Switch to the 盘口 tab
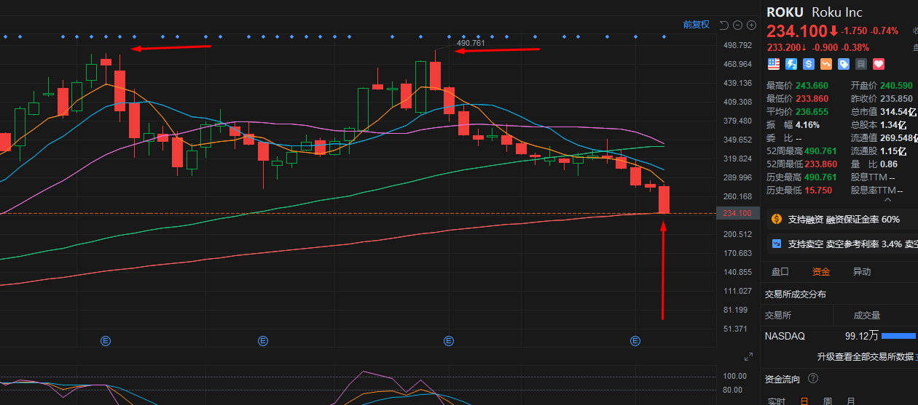Screen dimensions: 918x405 [x=780, y=271]
